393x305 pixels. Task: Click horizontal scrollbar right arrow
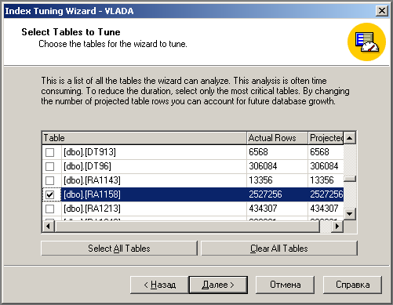pyautogui.click(x=337, y=226)
